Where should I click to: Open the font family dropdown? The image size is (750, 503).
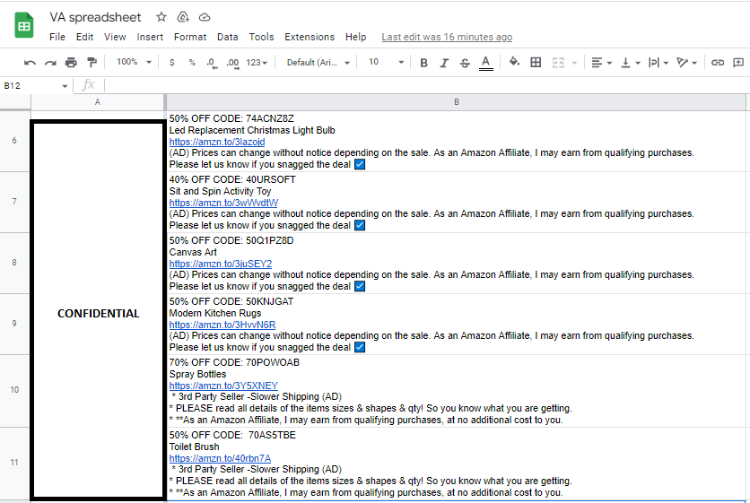[x=318, y=63]
